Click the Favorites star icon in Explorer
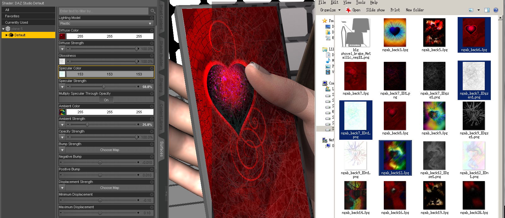 coord(324,21)
